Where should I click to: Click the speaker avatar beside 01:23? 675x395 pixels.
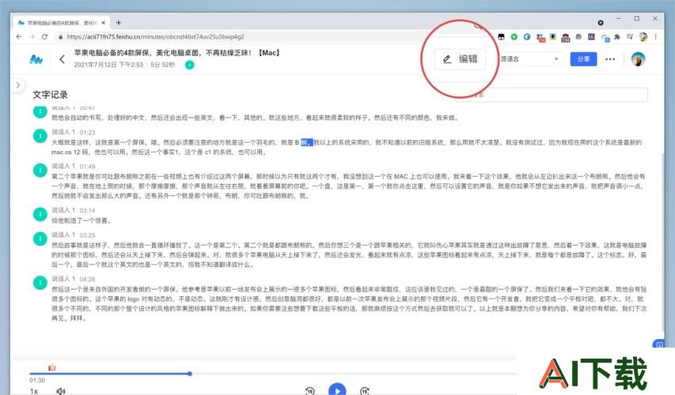click(x=40, y=136)
